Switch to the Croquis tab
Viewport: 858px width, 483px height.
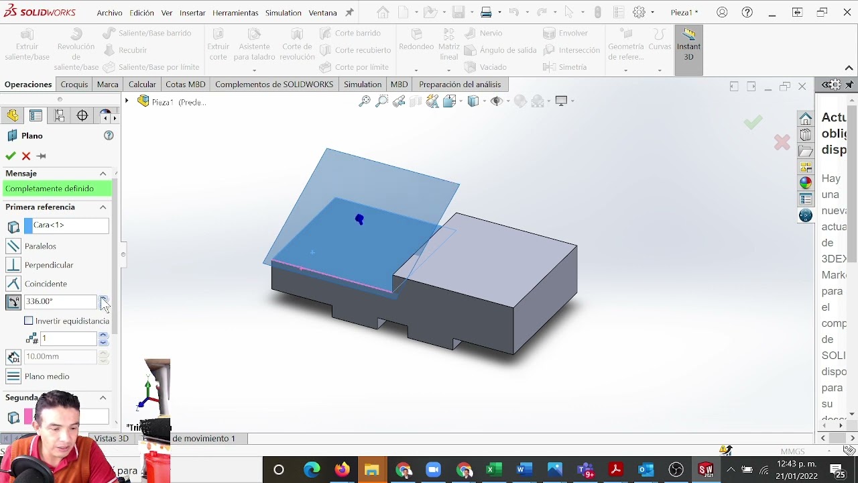click(x=74, y=85)
